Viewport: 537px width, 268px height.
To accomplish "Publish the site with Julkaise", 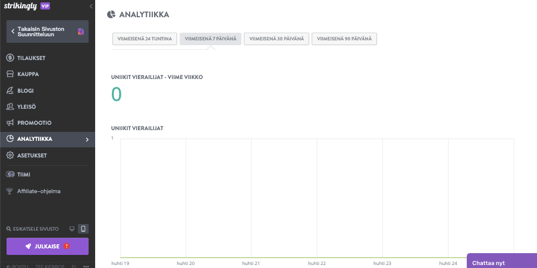I will click(48, 246).
